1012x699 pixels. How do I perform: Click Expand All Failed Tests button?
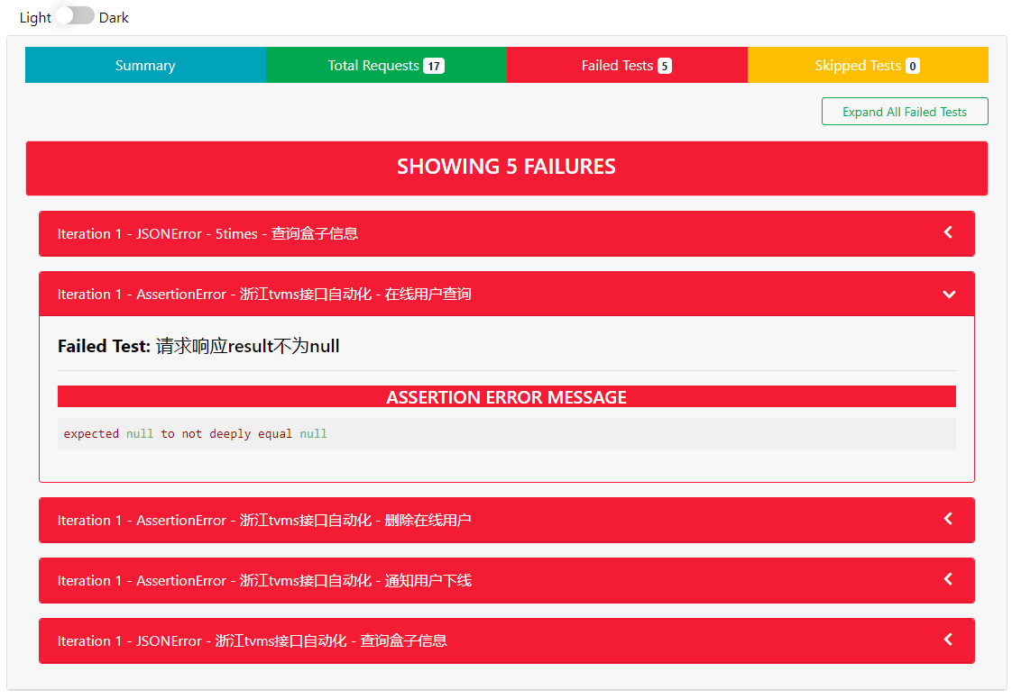(x=905, y=112)
